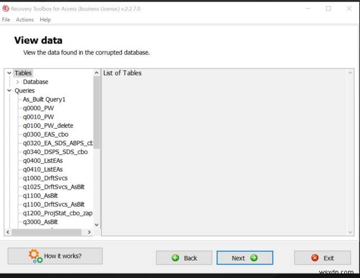
Task: Click List of Tables panel scroll up arrow
Action: click(x=350, y=73)
